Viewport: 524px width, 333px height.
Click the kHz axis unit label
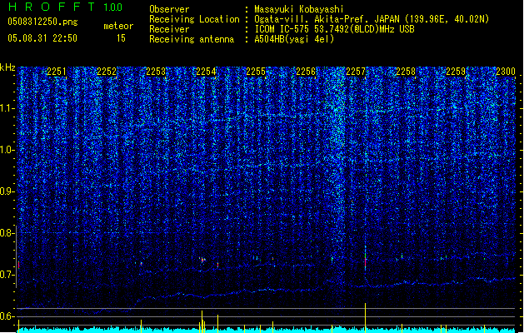pyautogui.click(x=7, y=67)
